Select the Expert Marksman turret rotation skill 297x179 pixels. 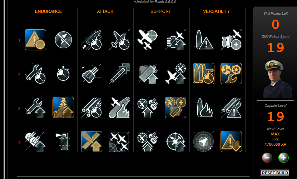tap(91, 74)
